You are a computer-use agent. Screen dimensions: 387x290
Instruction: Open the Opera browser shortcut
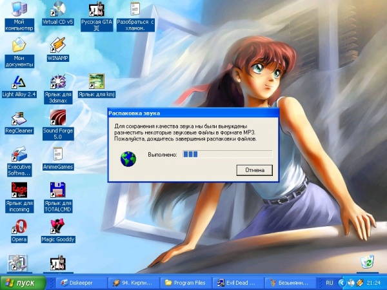pyautogui.click(x=19, y=231)
